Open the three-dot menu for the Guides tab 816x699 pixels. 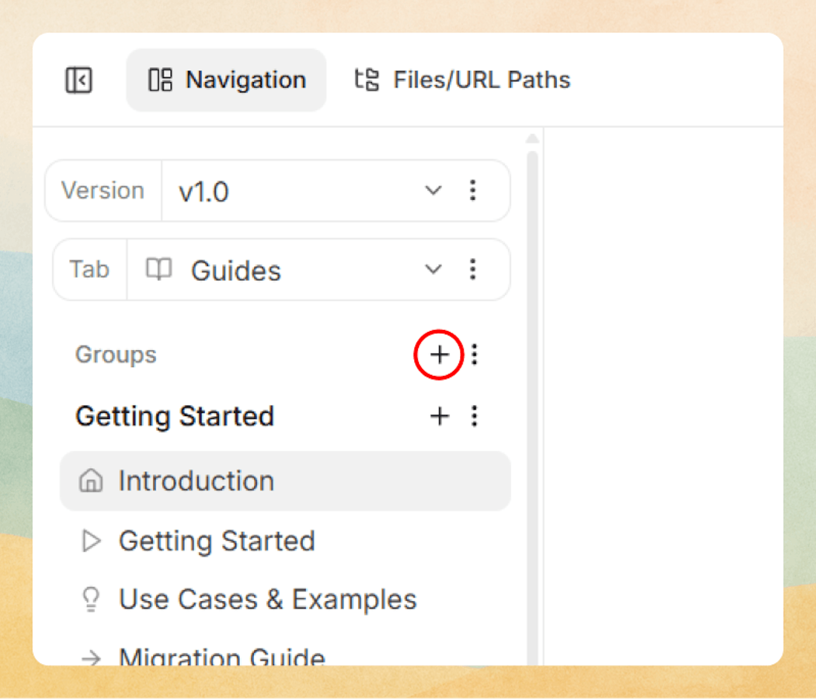click(x=473, y=270)
